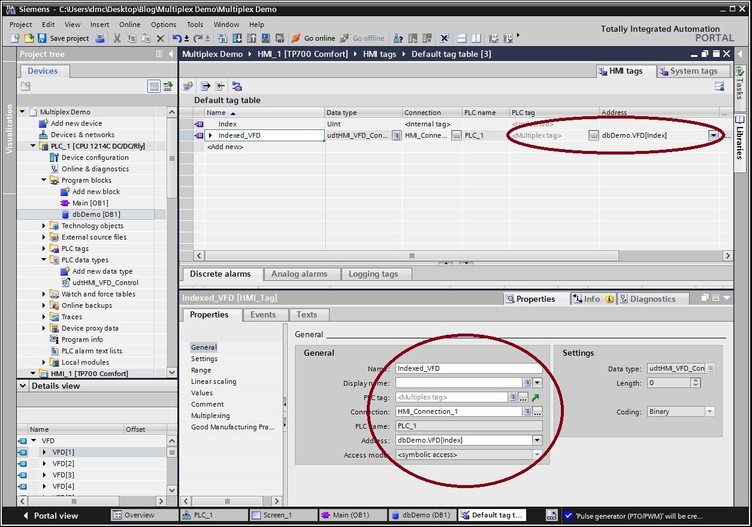Click the Download to device icon
The image size is (752, 527).
[x=237, y=38]
